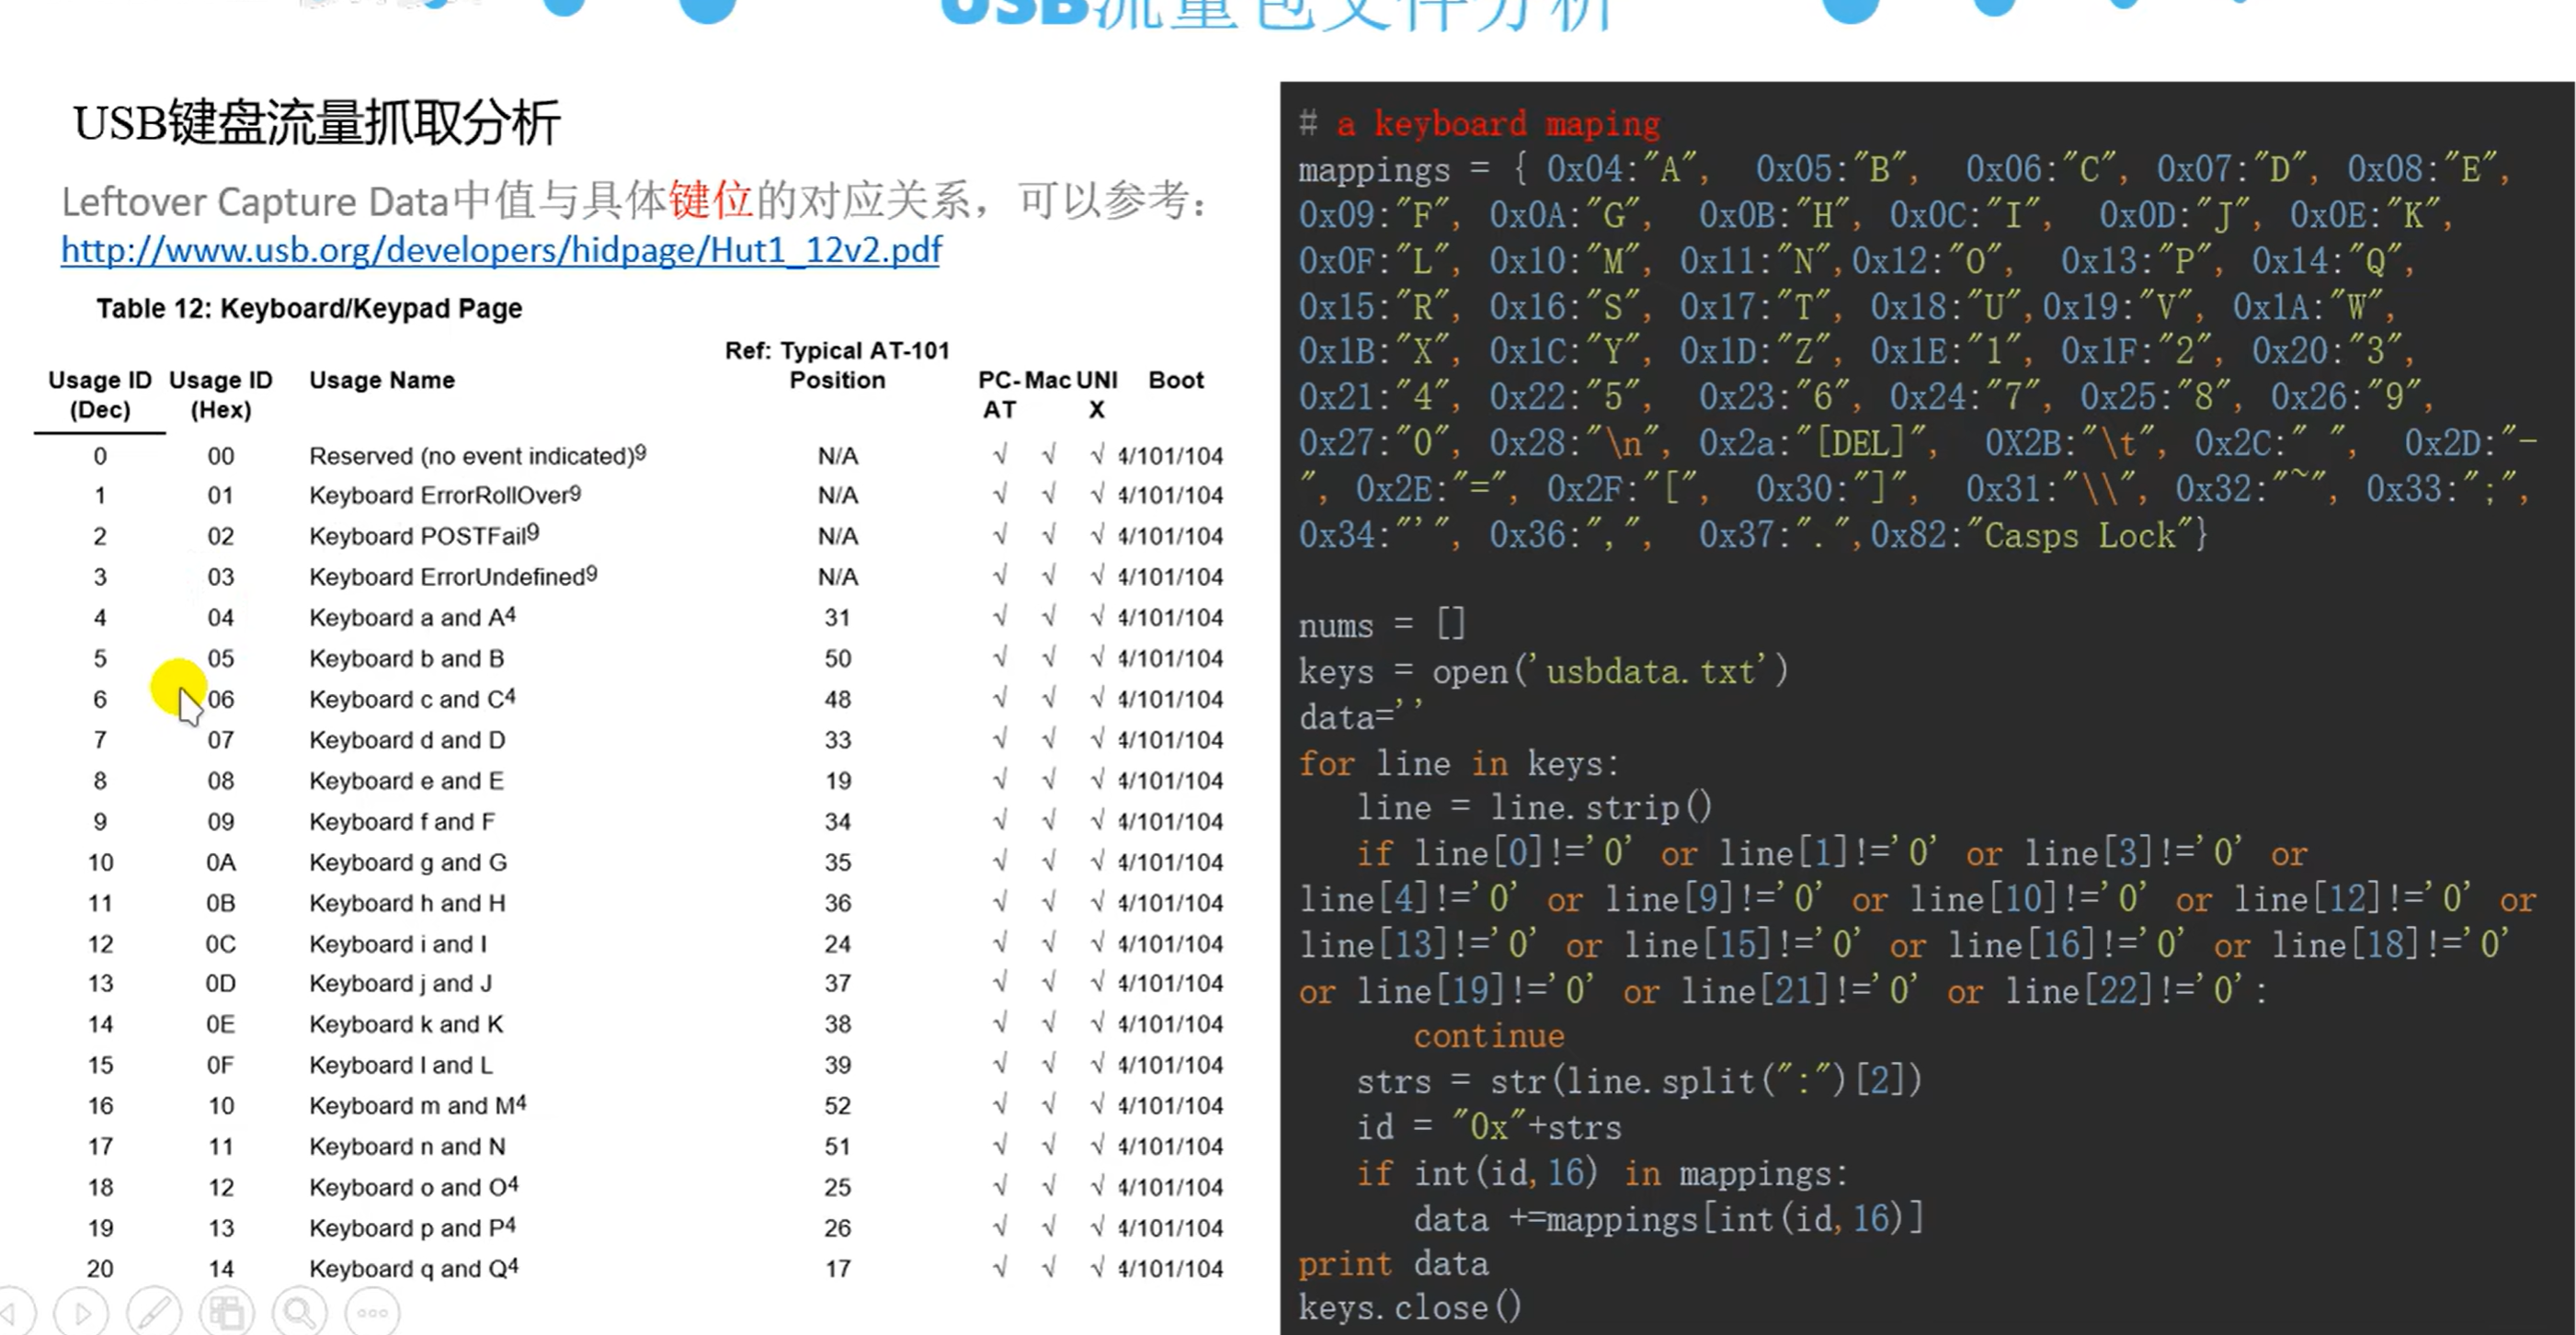Screen dimensions: 2576x1335
Task: Click the next slide arrow icon
Action: (82, 1311)
